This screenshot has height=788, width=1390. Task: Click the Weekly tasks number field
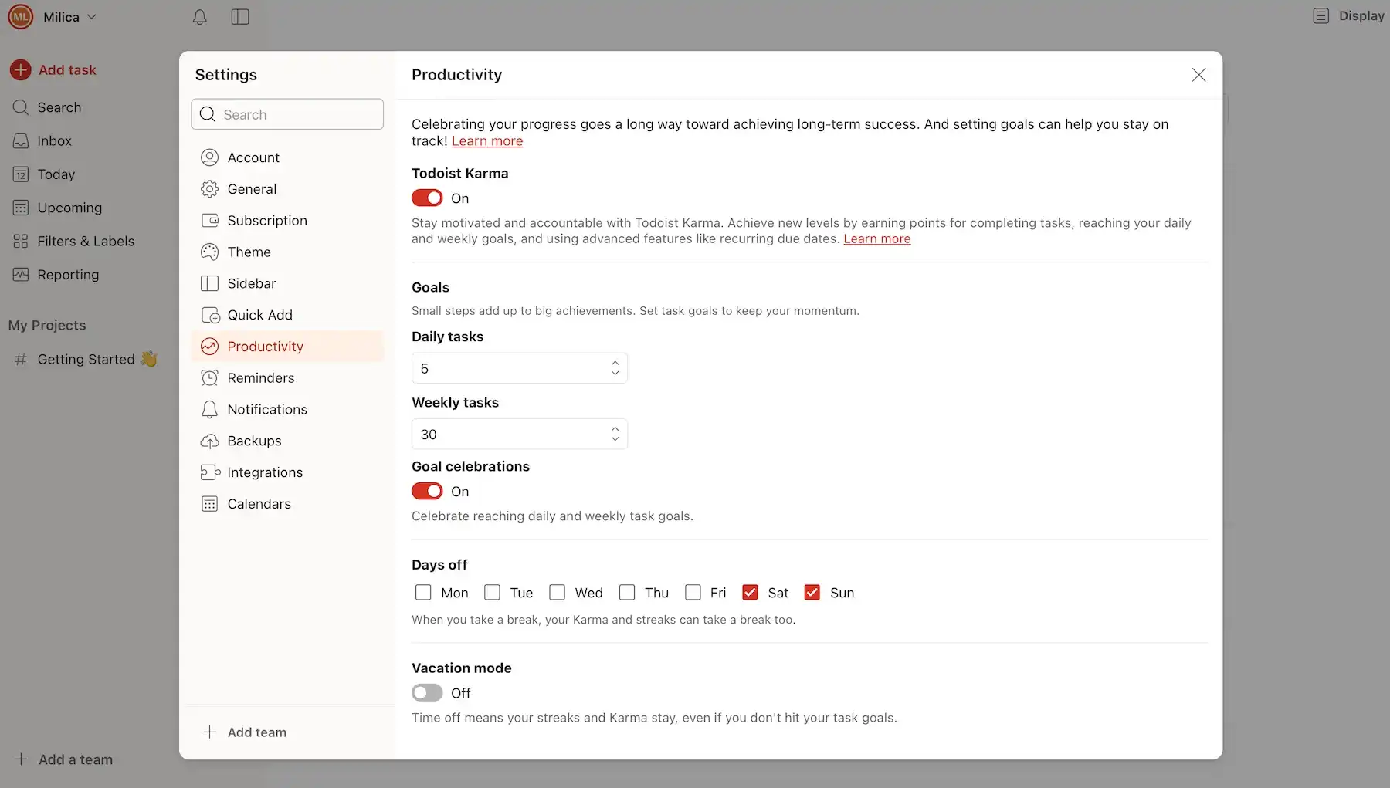tap(519, 434)
